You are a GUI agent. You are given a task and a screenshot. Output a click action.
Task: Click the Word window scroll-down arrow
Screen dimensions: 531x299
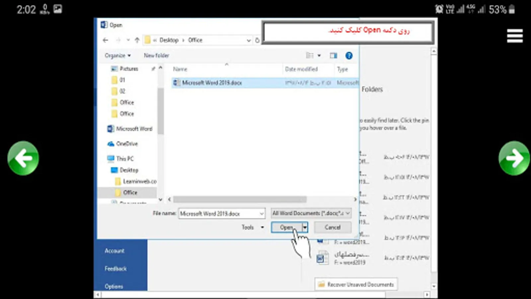pos(434,286)
